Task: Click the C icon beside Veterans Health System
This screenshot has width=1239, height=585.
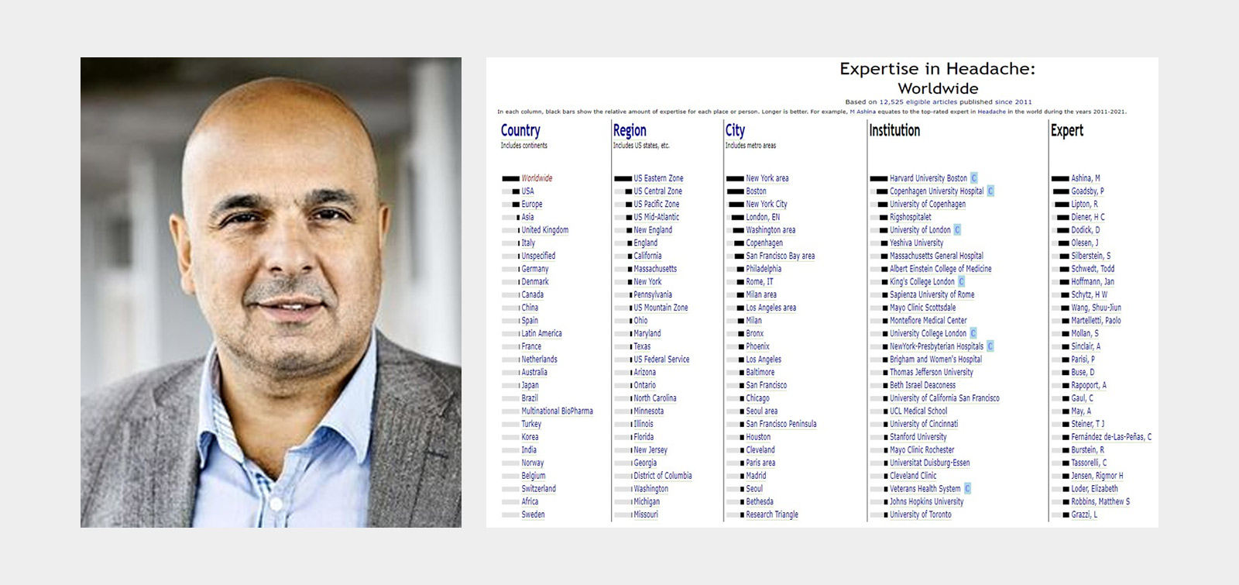Action: [967, 489]
